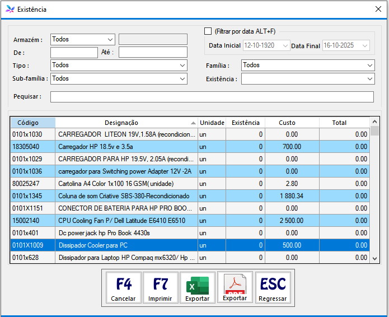Click into the Pequisar search field
This screenshot has width=389, height=317.
[212, 97]
